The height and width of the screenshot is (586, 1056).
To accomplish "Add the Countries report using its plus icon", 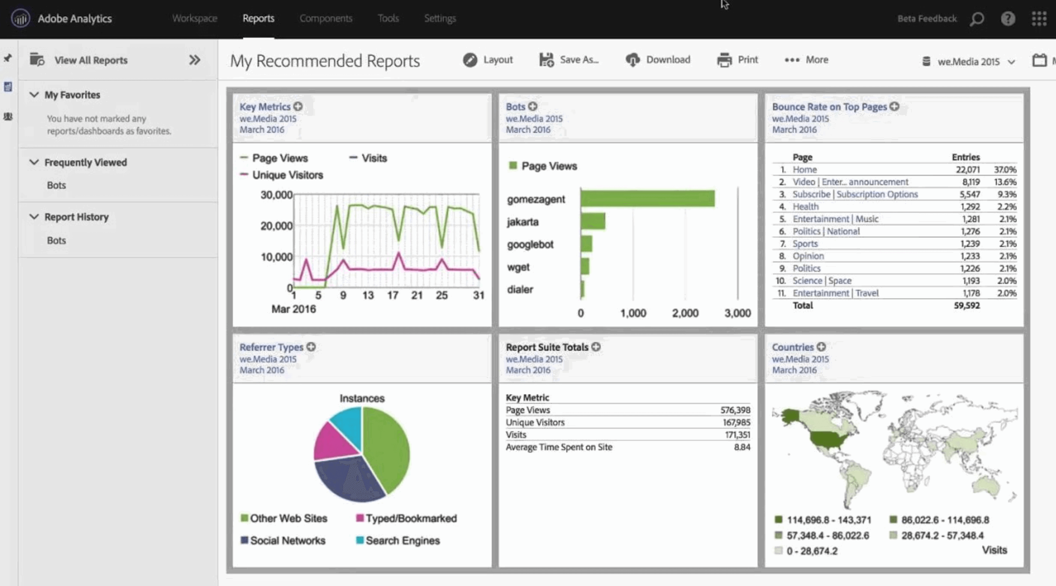I will coord(821,347).
